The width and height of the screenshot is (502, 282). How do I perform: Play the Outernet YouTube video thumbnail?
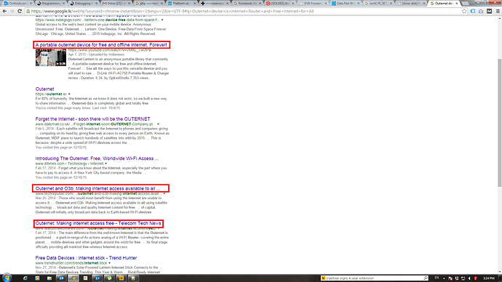point(51,58)
